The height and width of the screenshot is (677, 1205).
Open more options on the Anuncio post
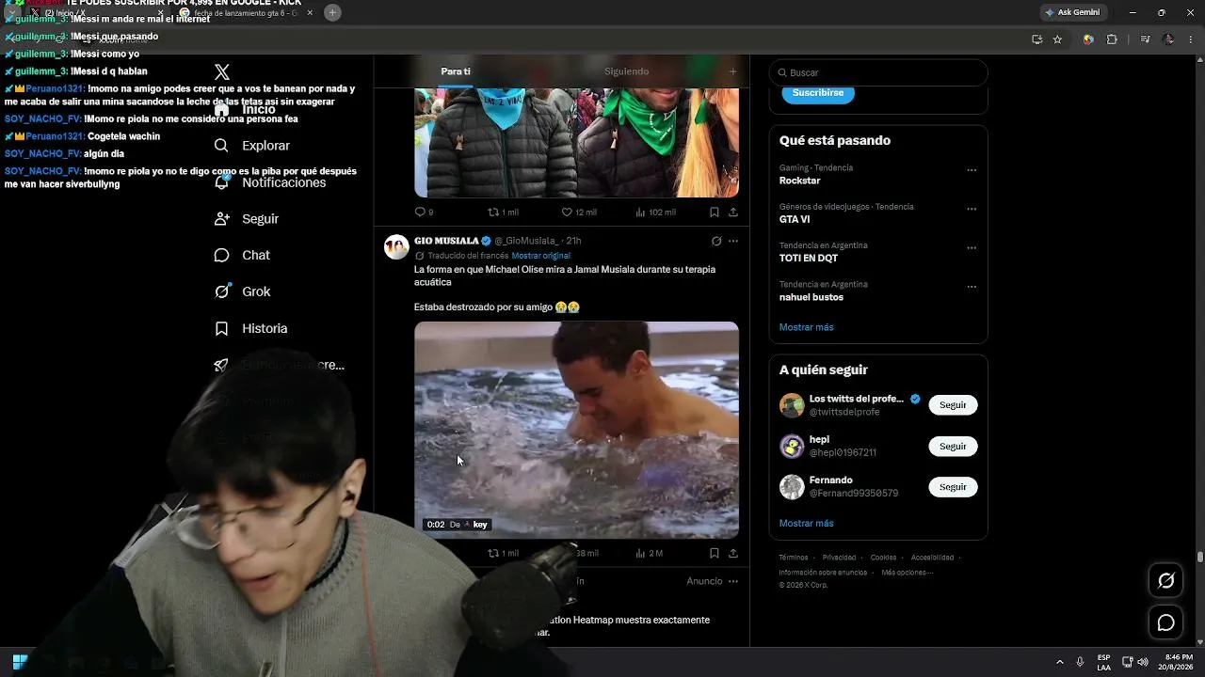733,581
